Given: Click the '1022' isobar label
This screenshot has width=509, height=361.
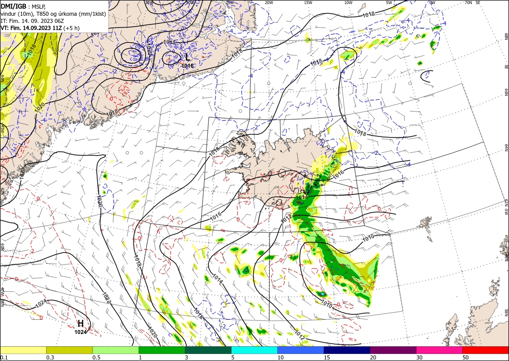Looking at the screenshot, I should click(x=107, y=298).
